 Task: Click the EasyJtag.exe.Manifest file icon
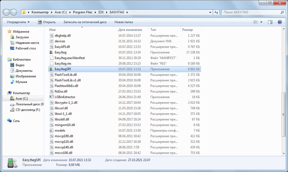coord(52,58)
